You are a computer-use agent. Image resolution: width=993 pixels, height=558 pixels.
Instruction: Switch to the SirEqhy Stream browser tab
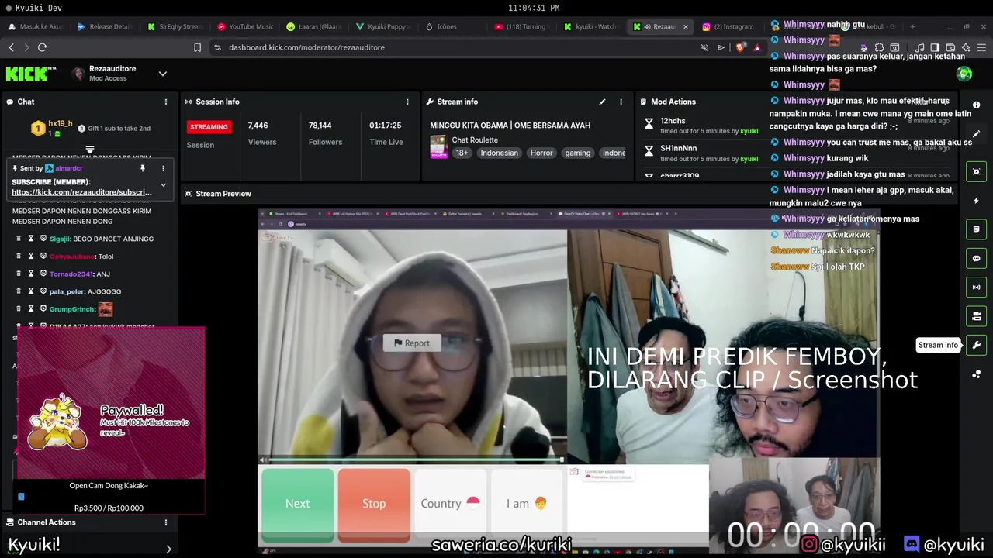pos(176,26)
